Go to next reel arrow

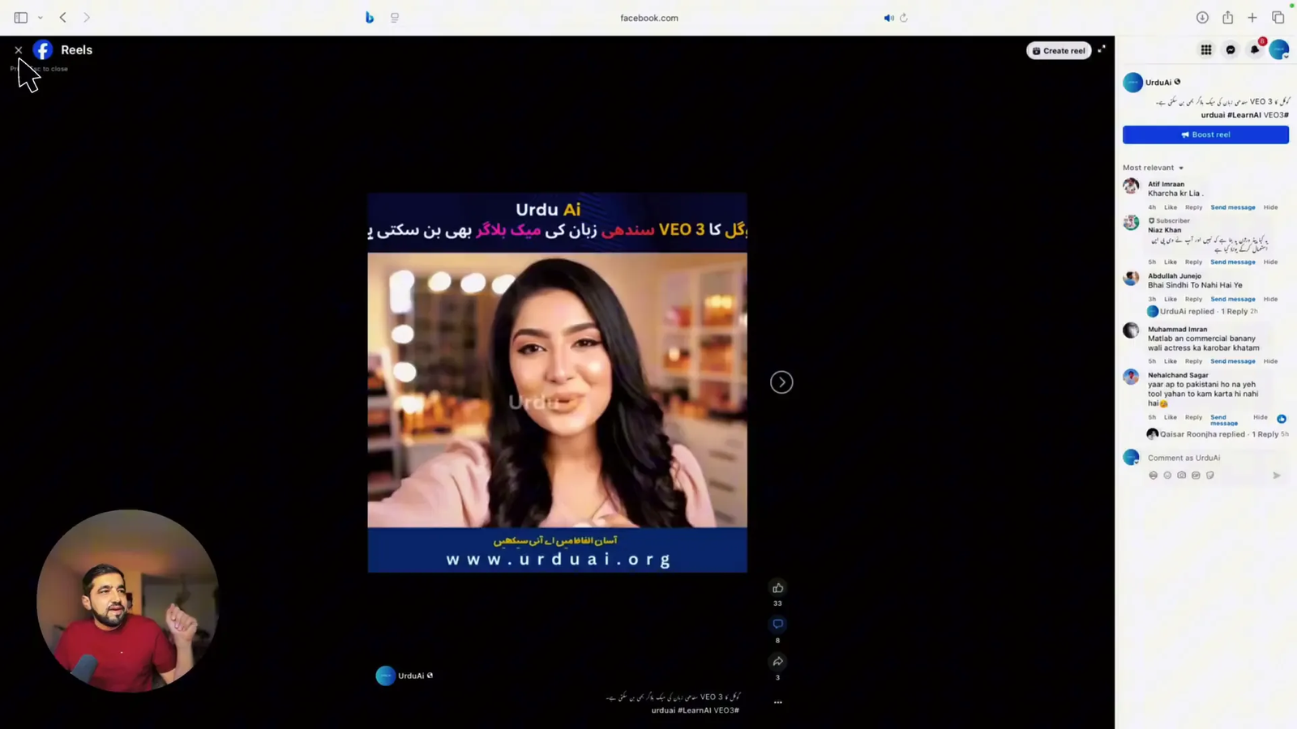(x=781, y=382)
